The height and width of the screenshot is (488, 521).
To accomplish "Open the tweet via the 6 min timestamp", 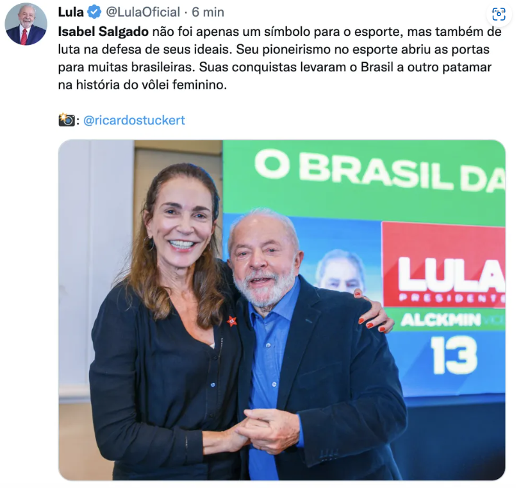I will 208,12.
